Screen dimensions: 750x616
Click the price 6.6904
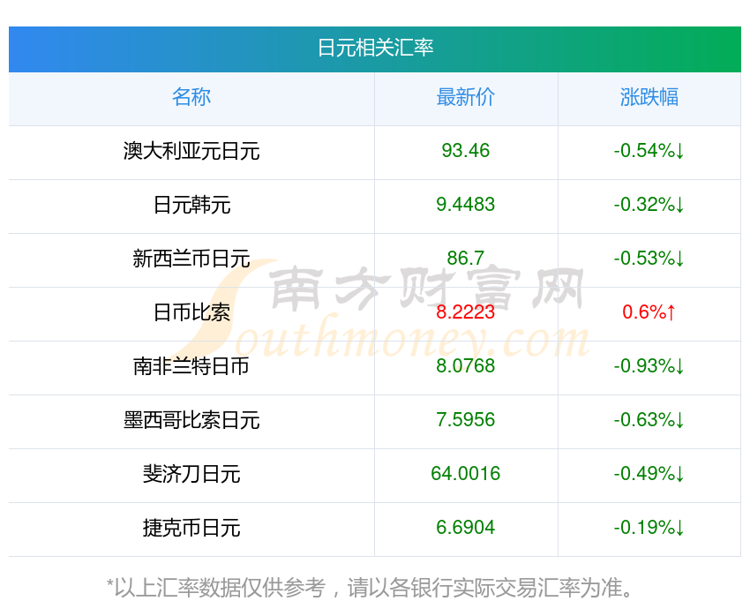465,528
